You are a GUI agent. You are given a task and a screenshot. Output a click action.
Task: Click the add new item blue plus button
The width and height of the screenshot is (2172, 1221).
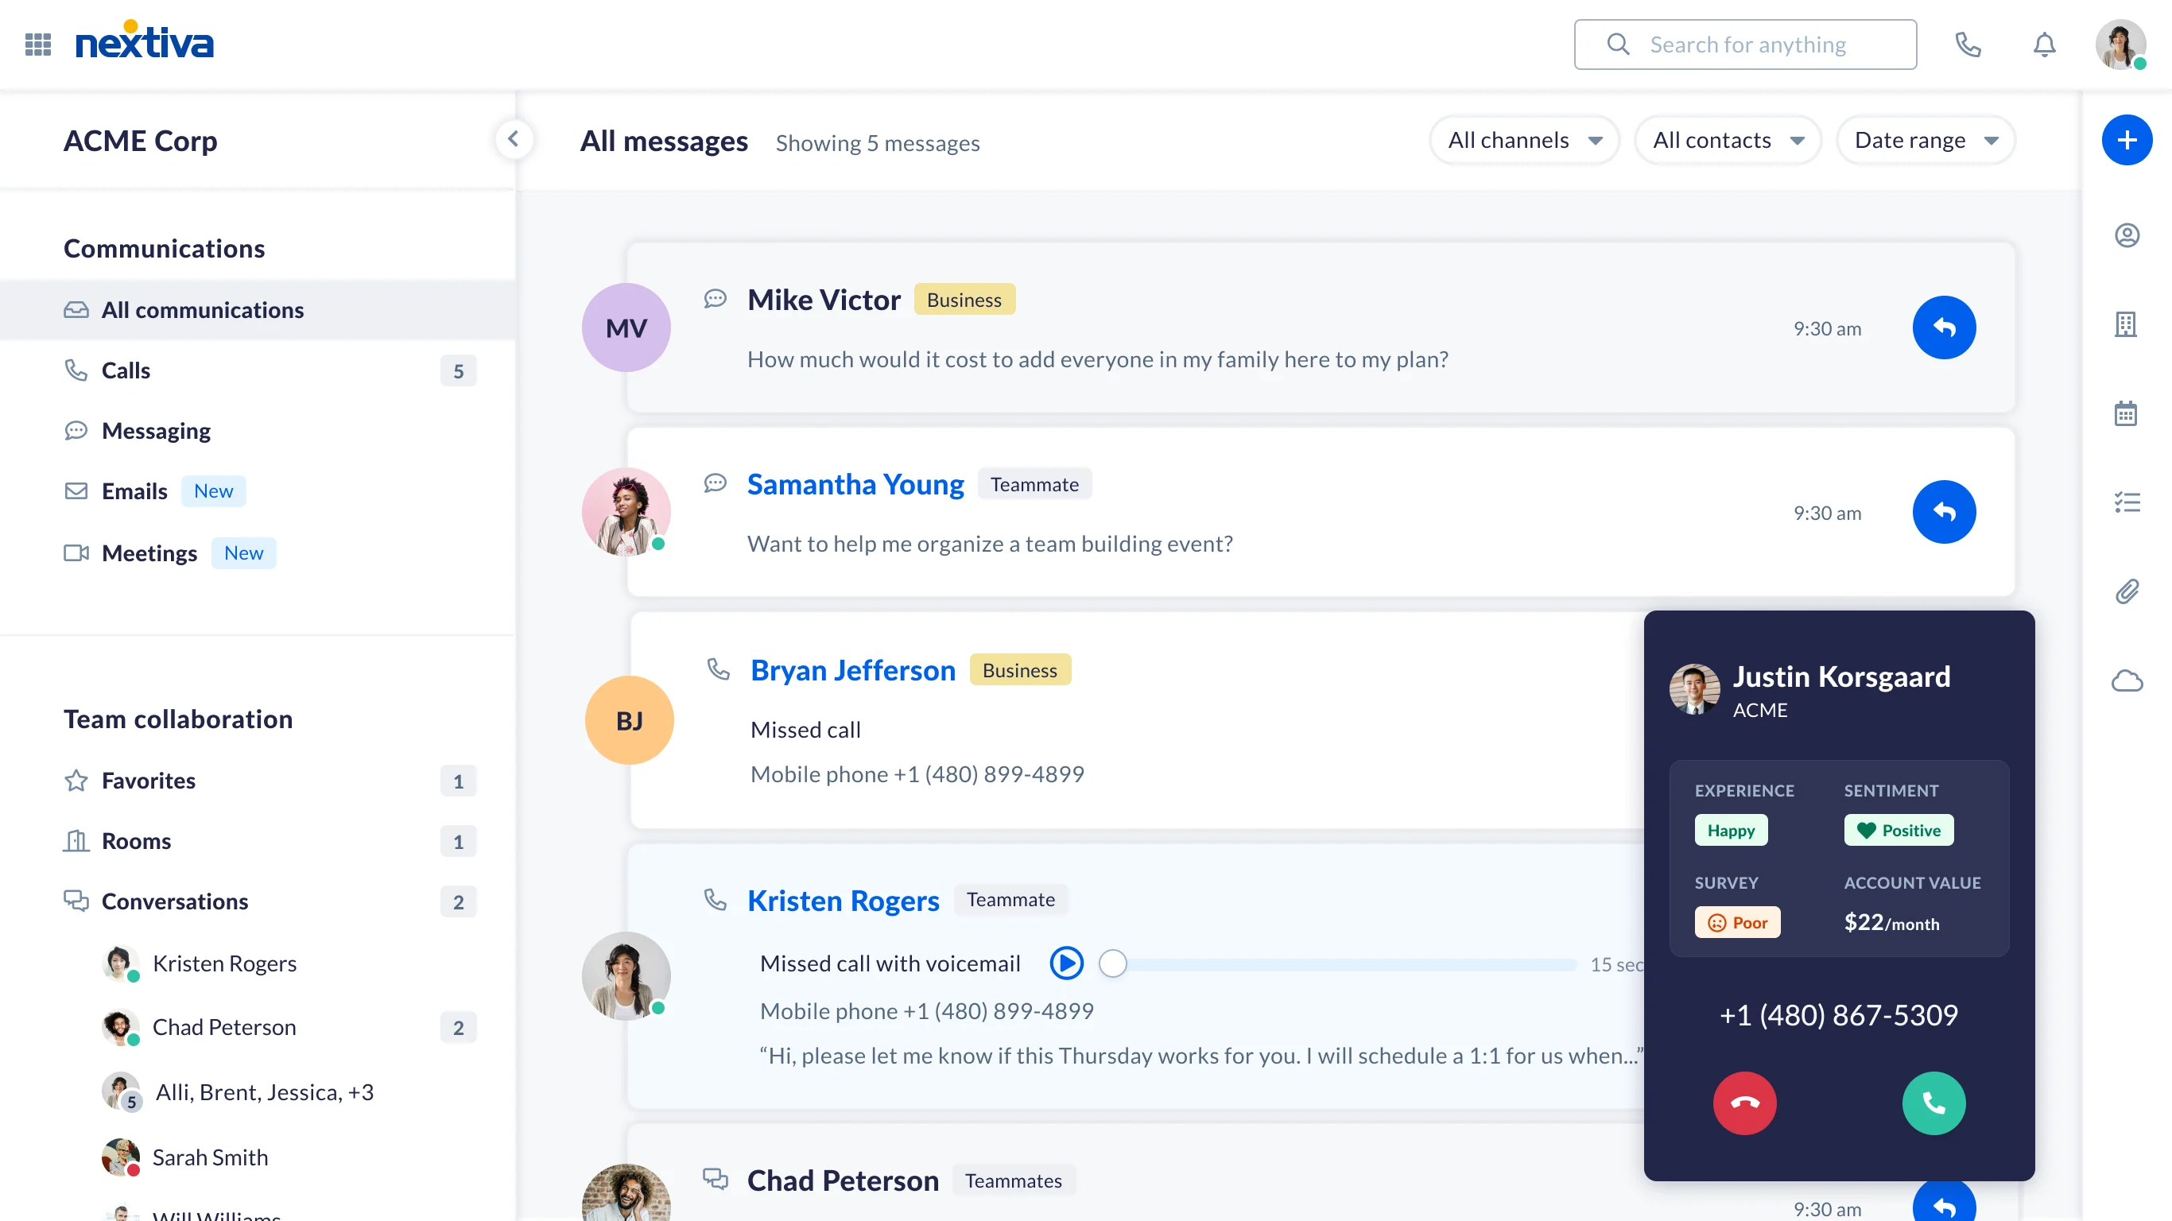(x=2126, y=138)
